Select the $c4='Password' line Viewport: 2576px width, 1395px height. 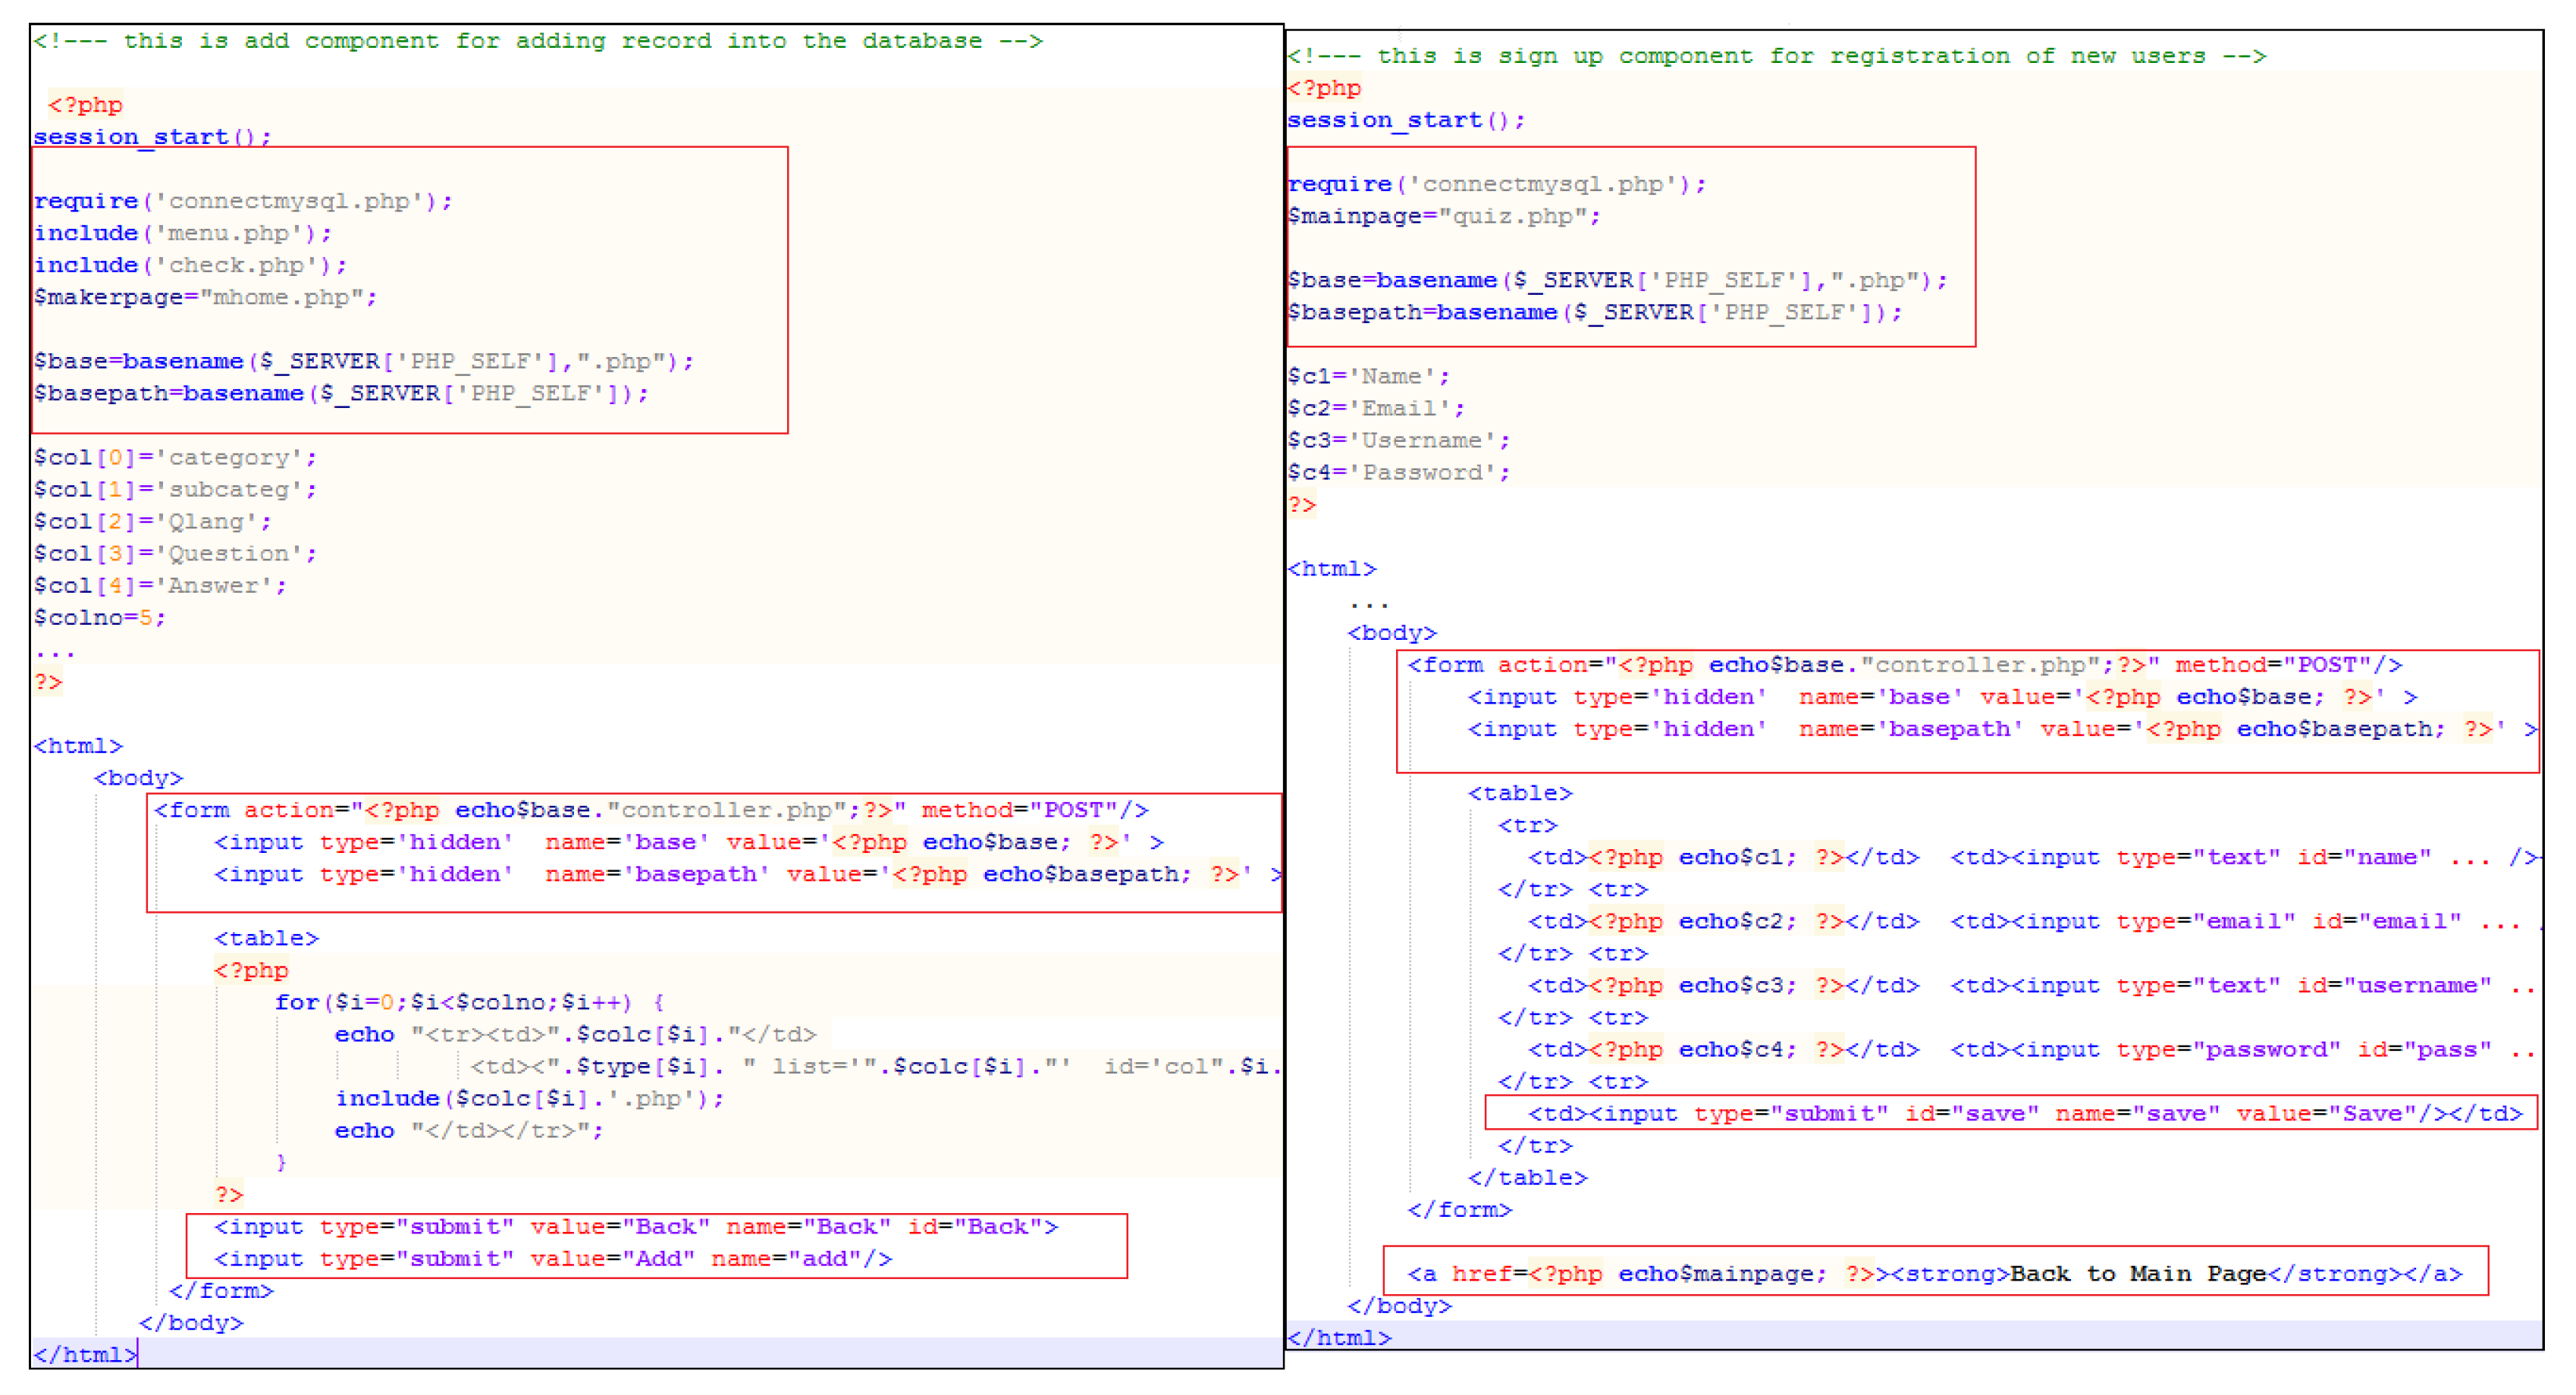click(1398, 472)
